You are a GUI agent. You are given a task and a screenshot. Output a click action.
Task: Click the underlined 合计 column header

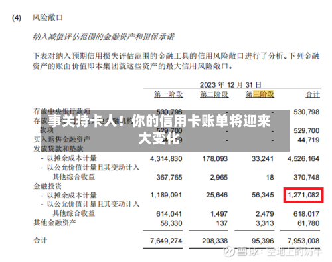(313, 94)
